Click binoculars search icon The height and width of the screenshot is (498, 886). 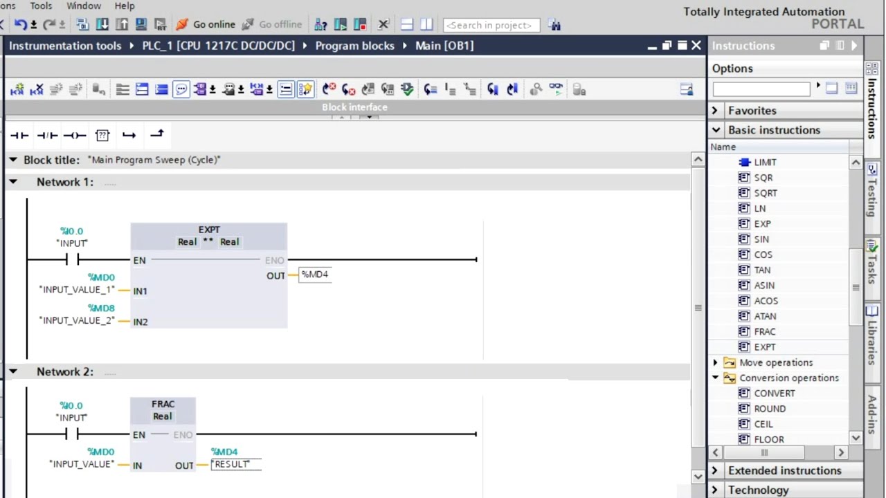[x=554, y=25]
